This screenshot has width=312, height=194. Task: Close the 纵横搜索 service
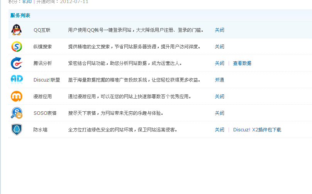click(219, 47)
